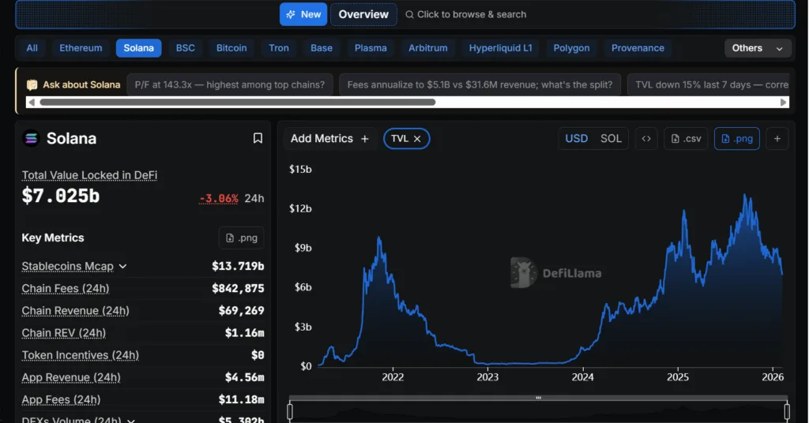Viewport: 809px width, 423px height.
Task: Click the right handle of chart range slider
Action: pos(787,412)
